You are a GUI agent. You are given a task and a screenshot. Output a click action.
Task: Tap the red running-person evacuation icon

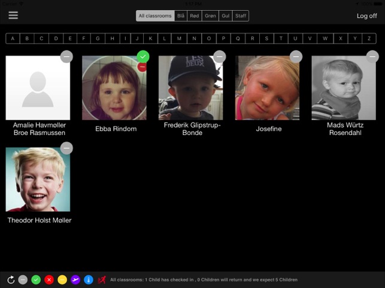(x=102, y=280)
